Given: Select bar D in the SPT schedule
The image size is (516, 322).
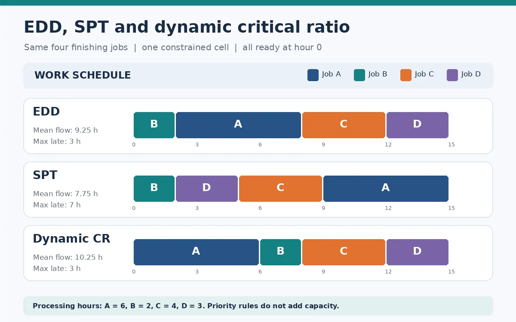Looking at the screenshot, I should pos(207,188).
